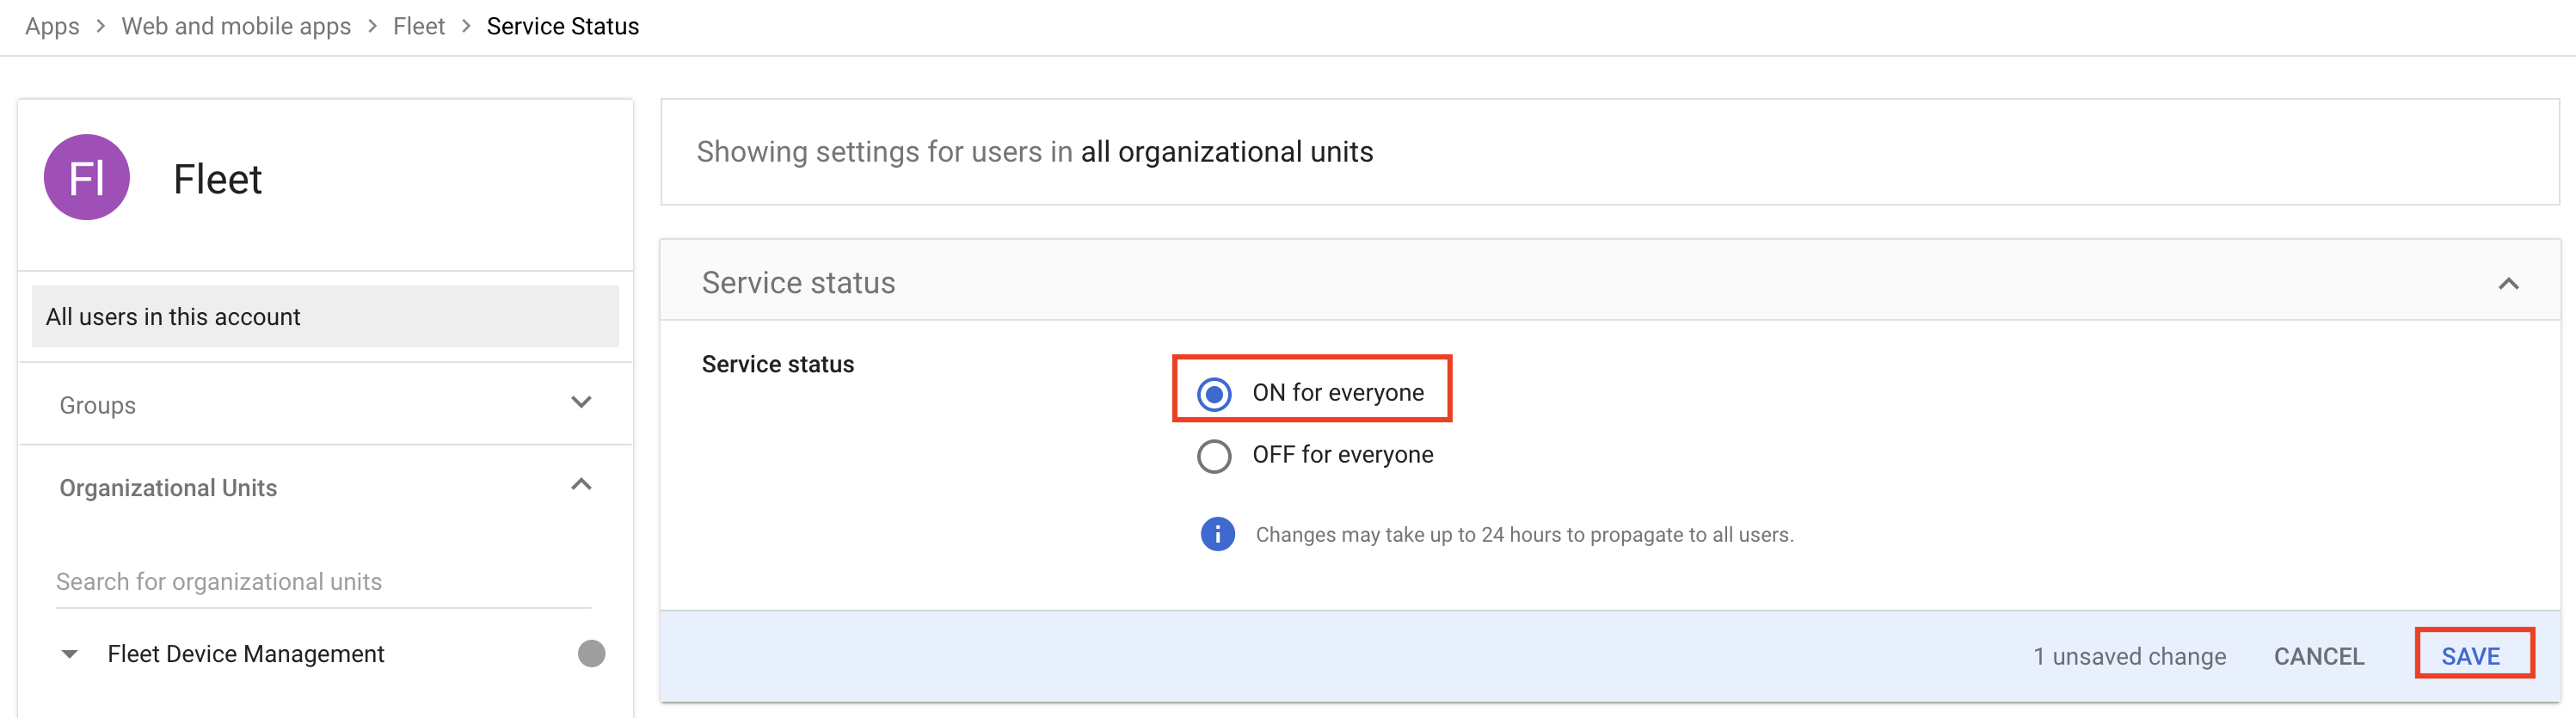
Task: Click the Service status section header
Action: coord(797,282)
